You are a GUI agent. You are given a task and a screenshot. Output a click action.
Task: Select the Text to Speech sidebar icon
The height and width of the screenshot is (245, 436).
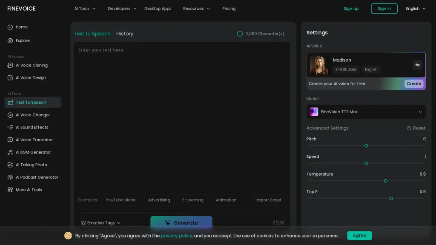point(10,103)
